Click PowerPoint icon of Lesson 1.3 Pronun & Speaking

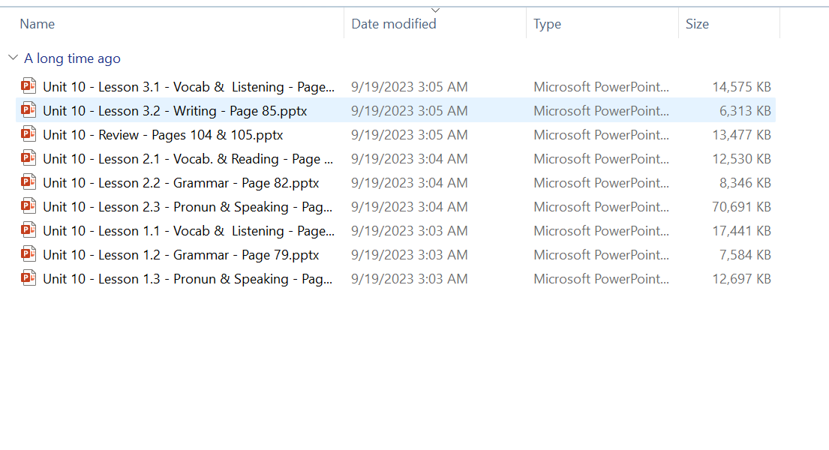point(29,278)
